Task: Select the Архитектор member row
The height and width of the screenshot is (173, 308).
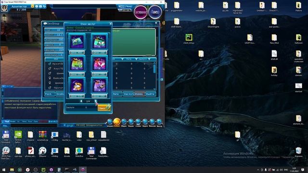Action: click(x=56, y=64)
